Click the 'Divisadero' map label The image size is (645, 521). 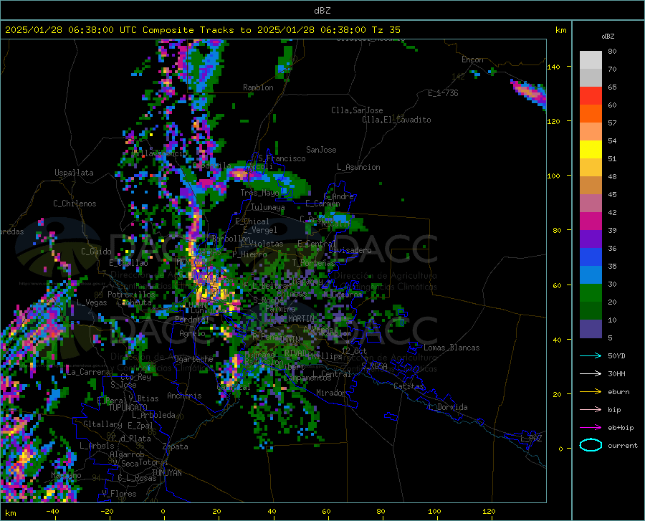[x=350, y=250]
